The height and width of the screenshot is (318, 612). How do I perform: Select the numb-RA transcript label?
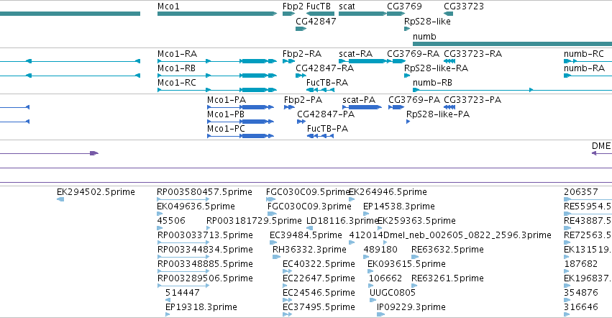click(584, 68)
